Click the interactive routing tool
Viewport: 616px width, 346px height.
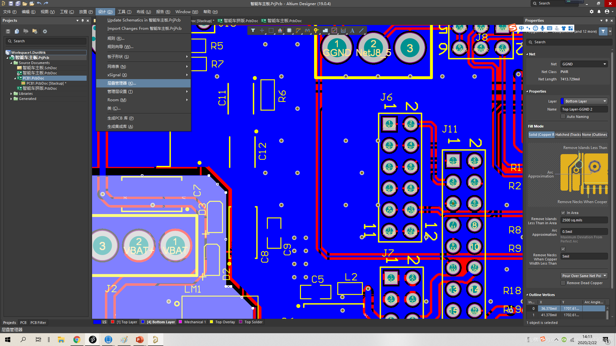(298, 30)
